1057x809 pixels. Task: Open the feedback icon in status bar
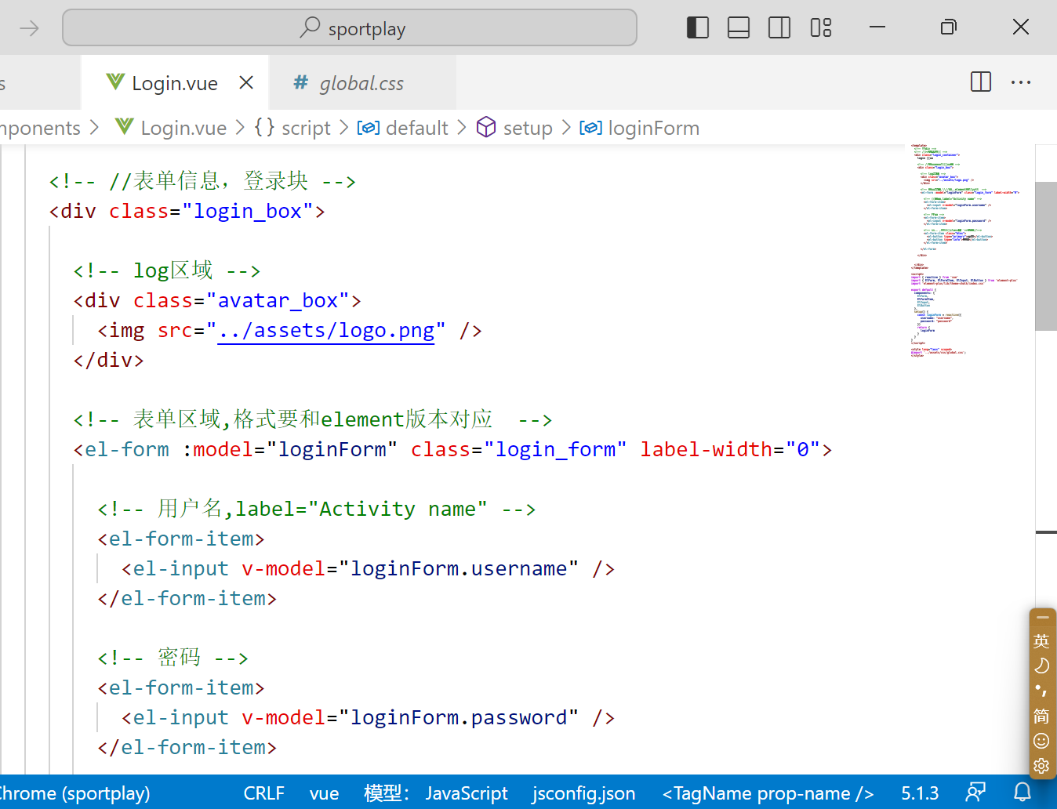coord(975,793)
